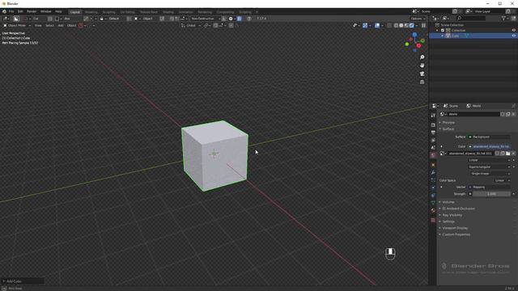Hide Cube using eye icon
The height and width of the screenshot is (291, 518).
514,36
